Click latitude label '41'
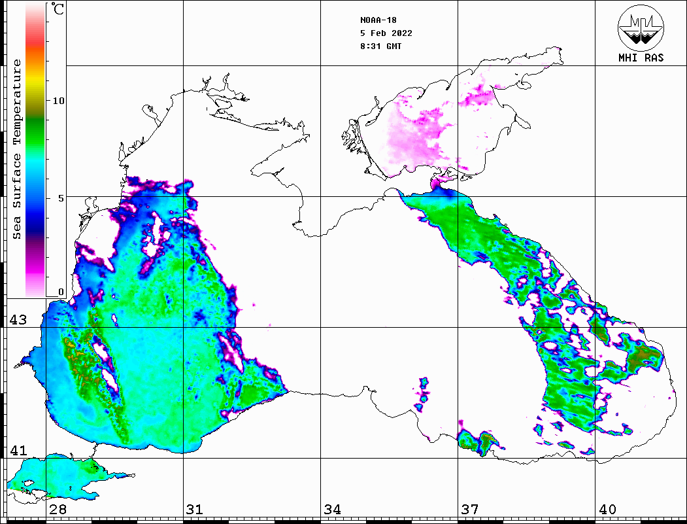This screenshot has height=524, width=687. (x=18, y=451)
